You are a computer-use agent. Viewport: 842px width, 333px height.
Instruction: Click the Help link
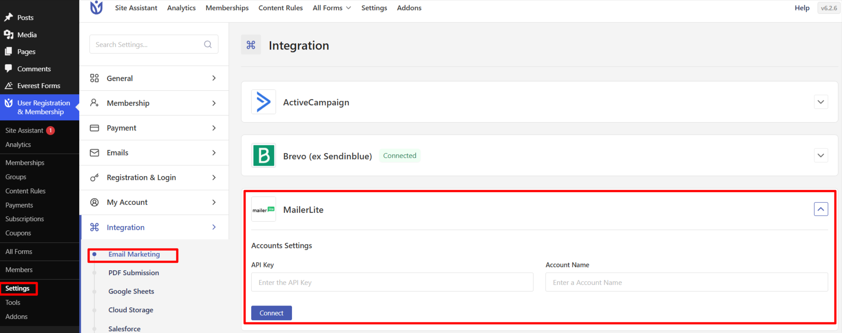pos(802,8)
